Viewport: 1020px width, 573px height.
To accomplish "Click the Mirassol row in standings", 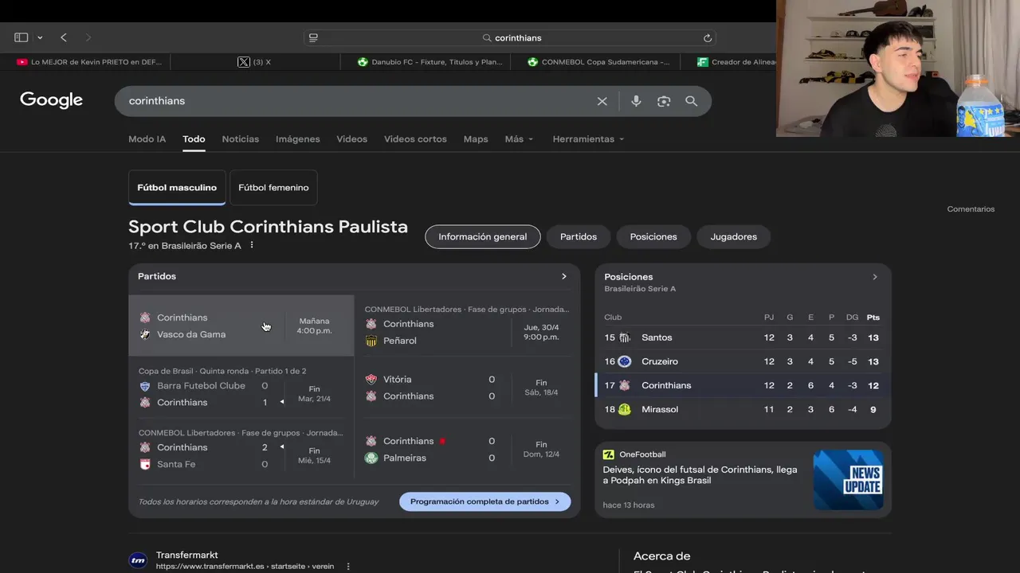I will coord(743,409).
